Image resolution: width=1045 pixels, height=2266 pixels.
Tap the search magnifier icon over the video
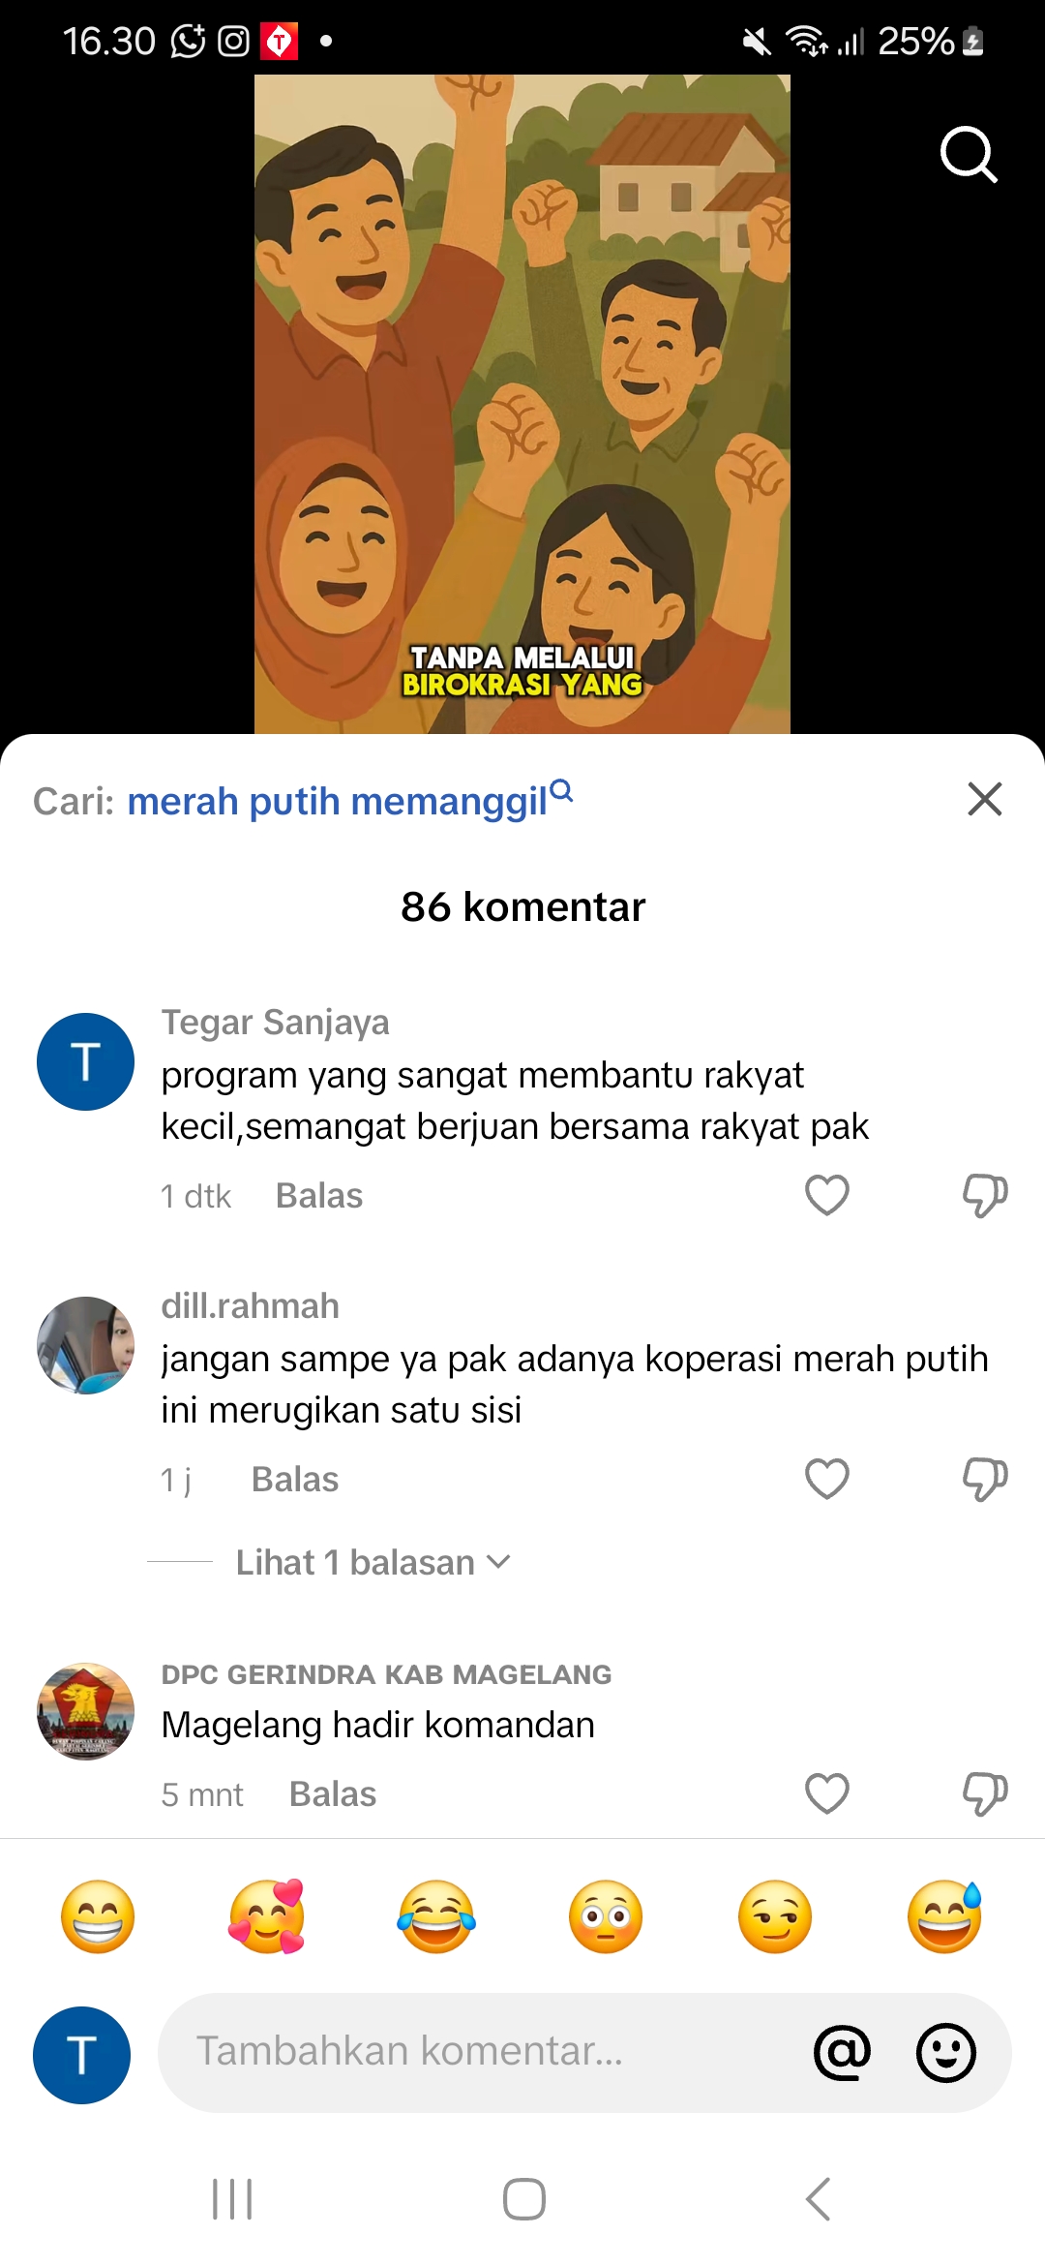969,154
